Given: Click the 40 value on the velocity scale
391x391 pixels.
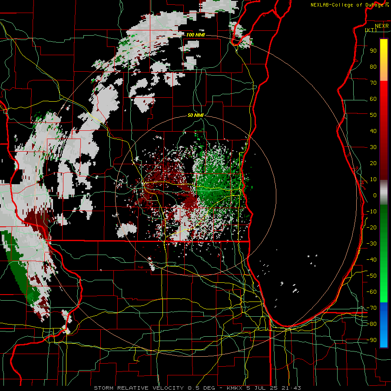Looking at the screenshot, I should click(373, 131).
